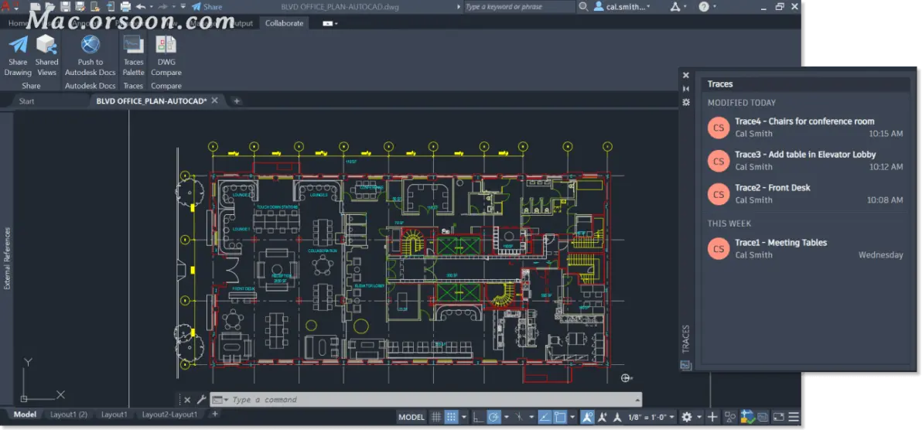This screenshot has width=922, height=430.
Task: Open the status bar customization hamburger menu
Action: pyautogui.click(x=794, y=417)
